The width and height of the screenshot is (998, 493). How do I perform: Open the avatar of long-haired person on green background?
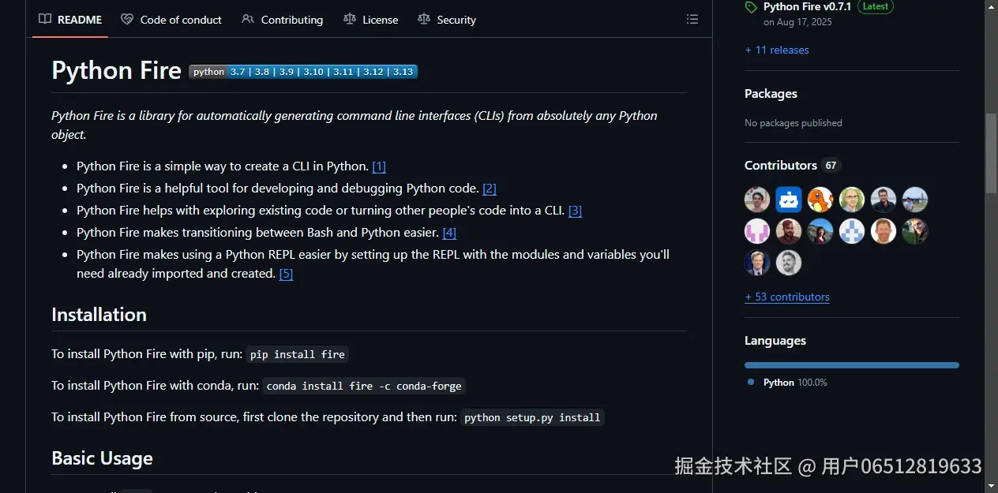pyautogui.click(x=915, y=231)
